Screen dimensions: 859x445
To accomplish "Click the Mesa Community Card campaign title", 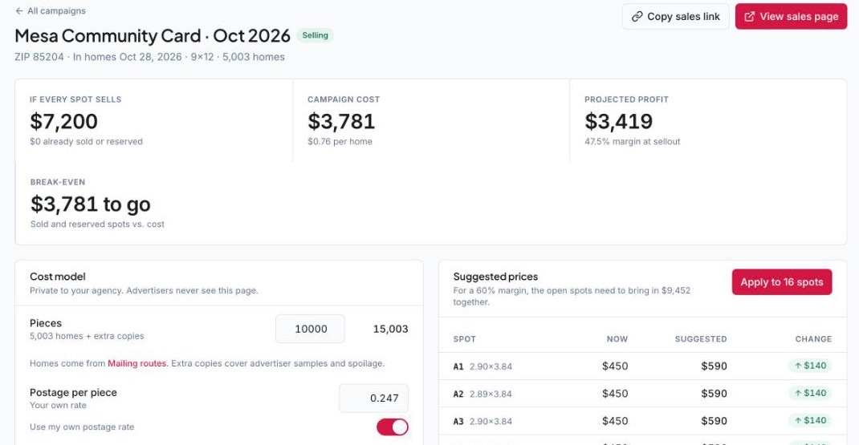I will pyautogui.click(x=153, y=35).
